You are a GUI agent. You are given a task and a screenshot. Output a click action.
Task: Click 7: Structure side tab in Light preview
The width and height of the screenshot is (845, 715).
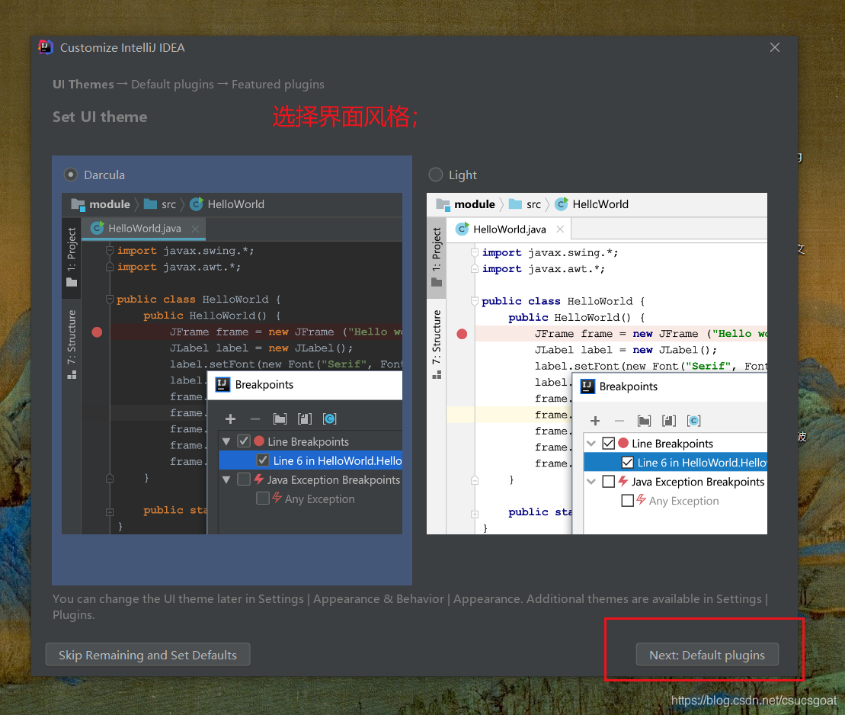click(437, 345)
